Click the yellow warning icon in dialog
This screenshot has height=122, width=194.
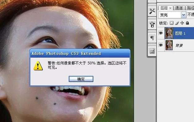point(38,66)
